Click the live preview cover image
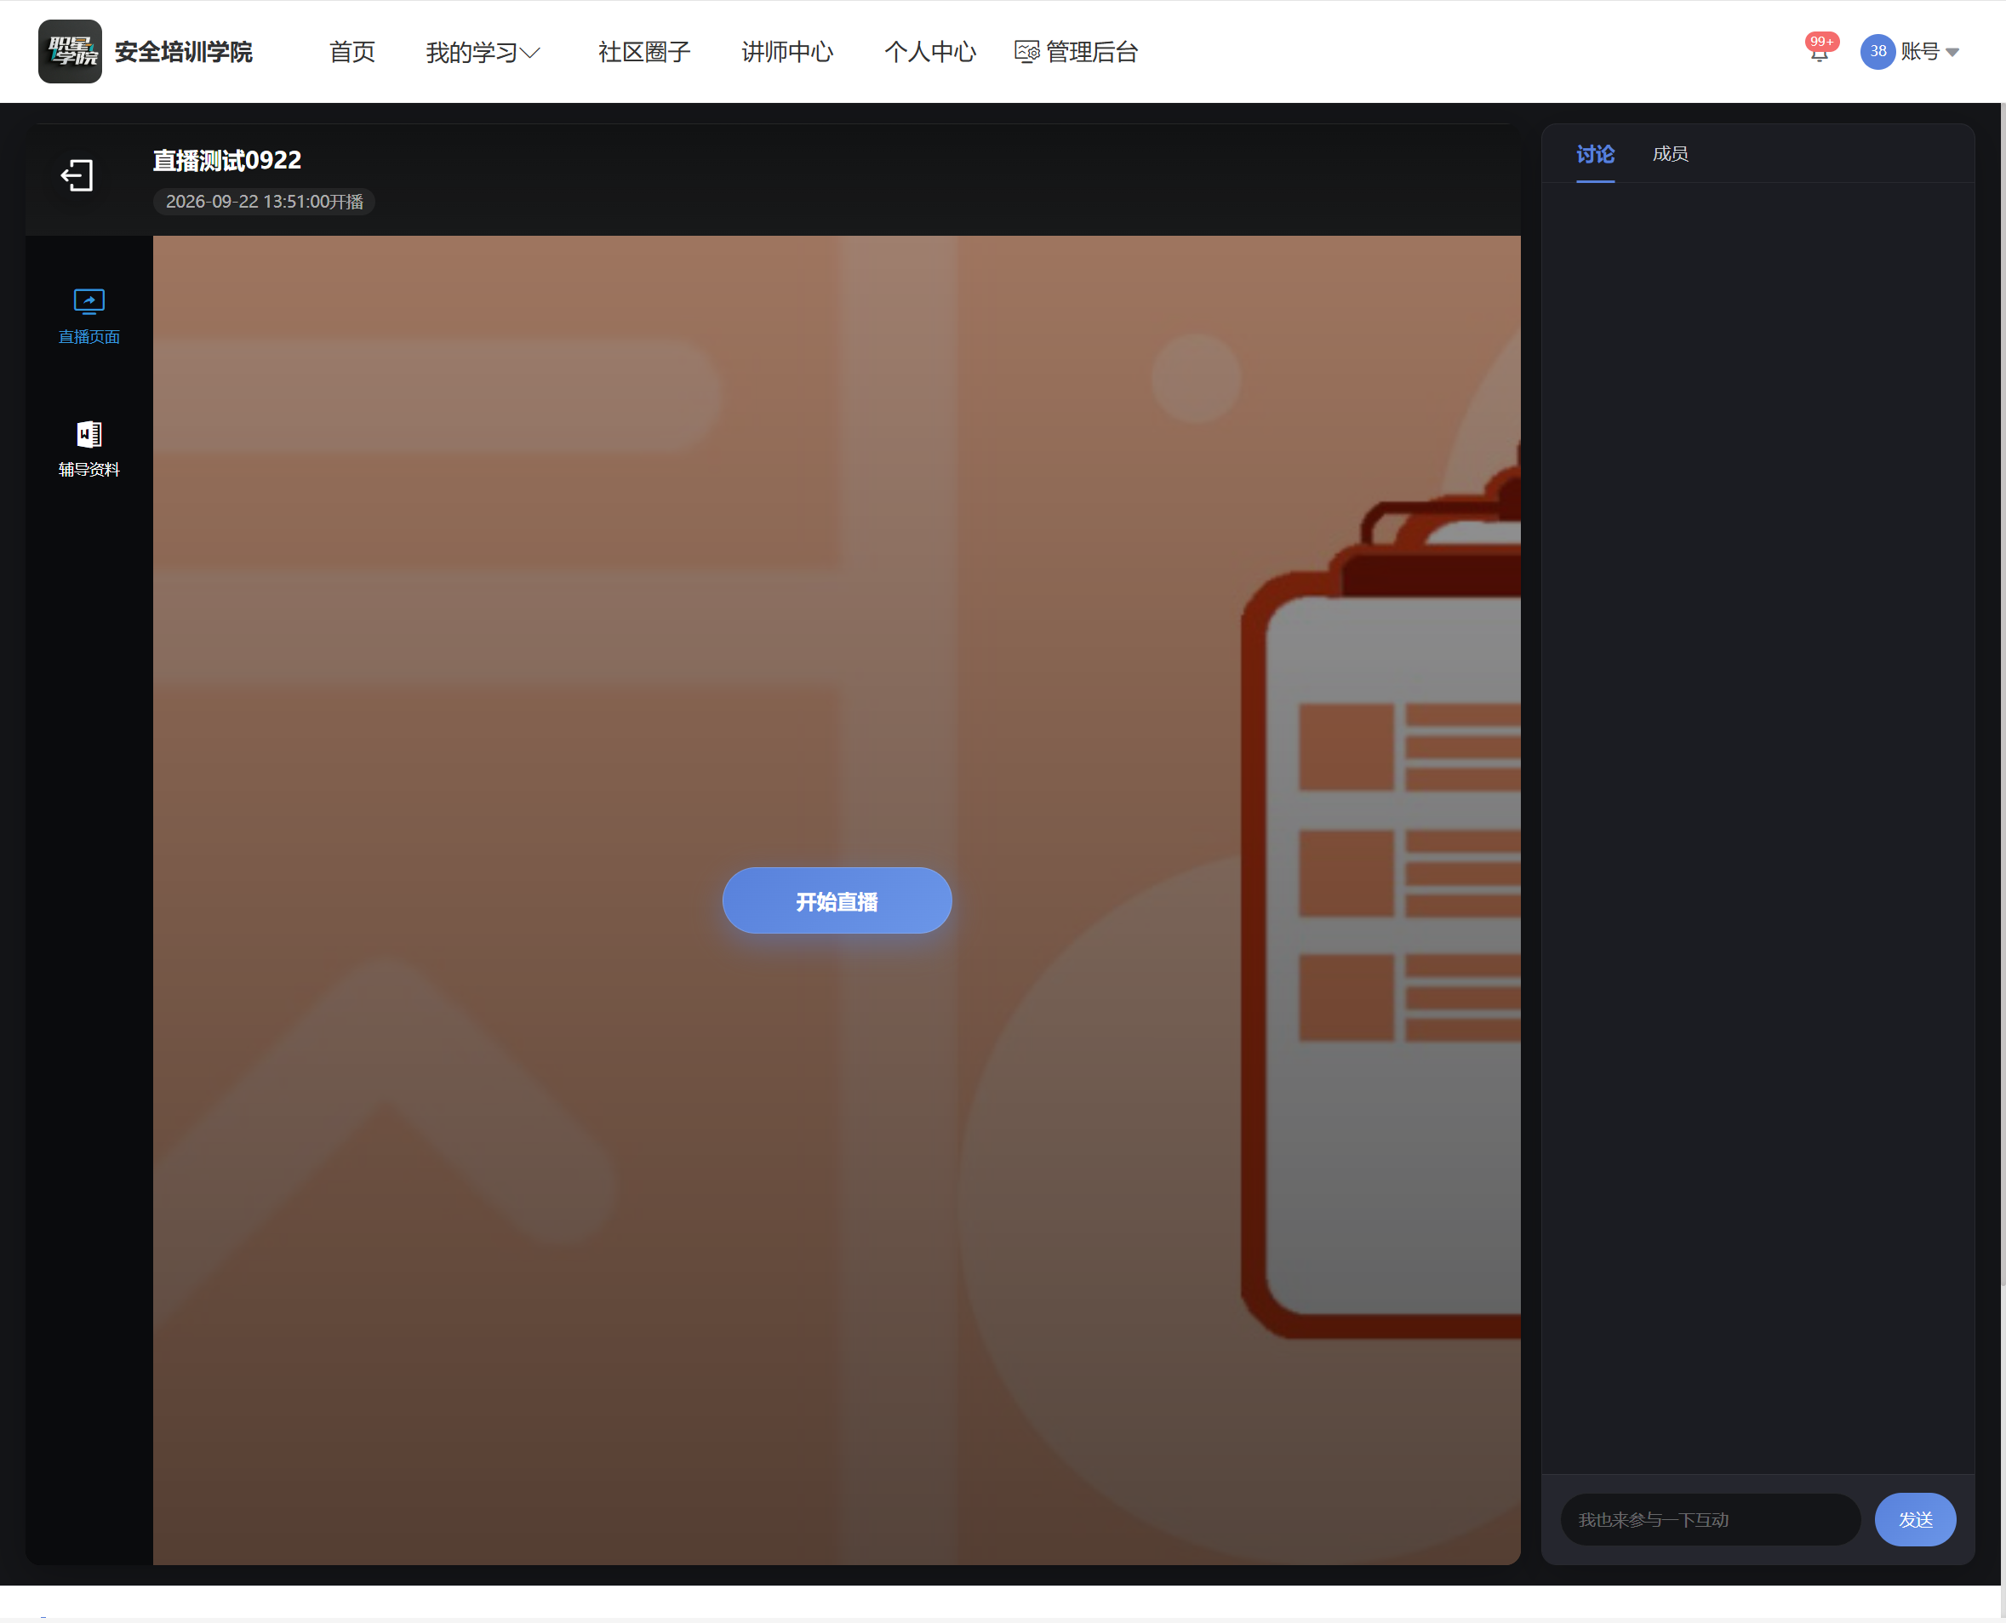The width and height of the screenshot is (2006, 1623). coord(837,900)
